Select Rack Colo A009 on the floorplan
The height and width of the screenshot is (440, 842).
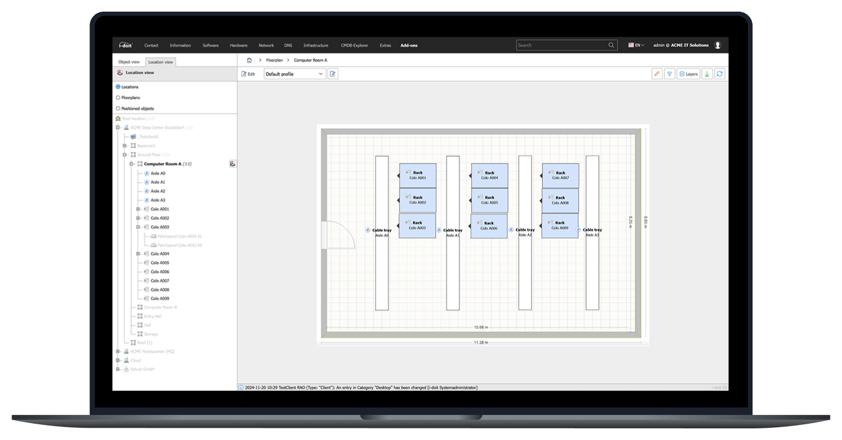tap(561, 226)
